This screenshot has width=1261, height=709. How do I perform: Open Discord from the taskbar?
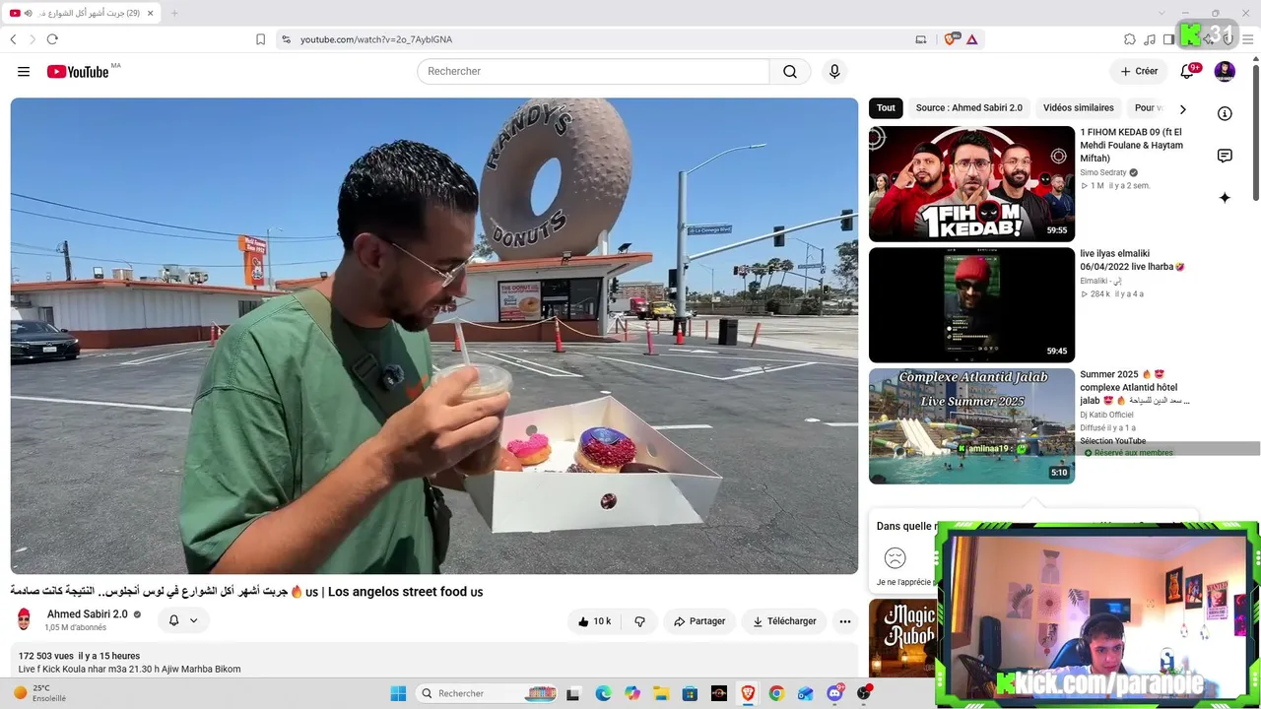(x=835, y=693)
